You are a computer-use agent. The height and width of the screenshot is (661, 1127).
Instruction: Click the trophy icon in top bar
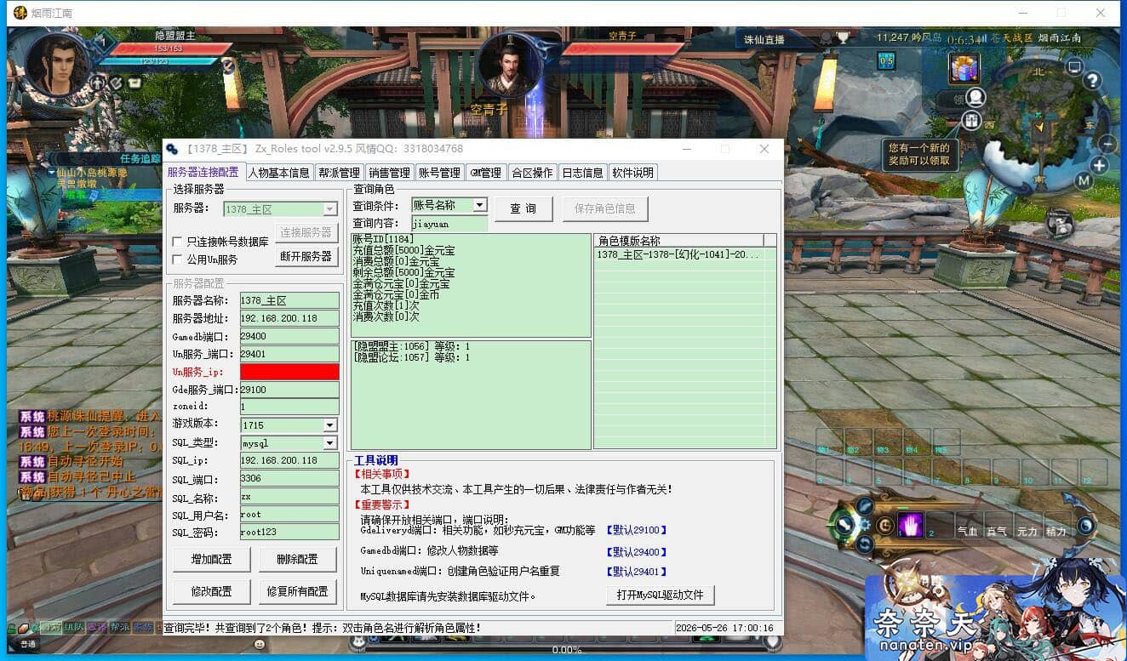842,37
